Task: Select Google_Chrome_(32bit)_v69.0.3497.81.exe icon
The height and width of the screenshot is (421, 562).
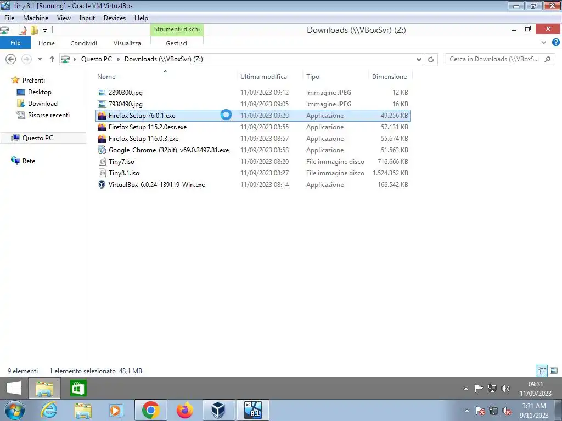Action: [102, 150]
